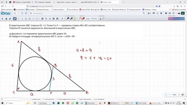This screenshot has width=187, height=105.
Task: Open the Windows Start menu
Action: 2,103
